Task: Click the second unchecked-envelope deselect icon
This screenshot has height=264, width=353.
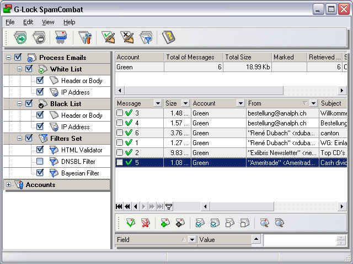Action: pyautogui.click(x=244, y=223)
